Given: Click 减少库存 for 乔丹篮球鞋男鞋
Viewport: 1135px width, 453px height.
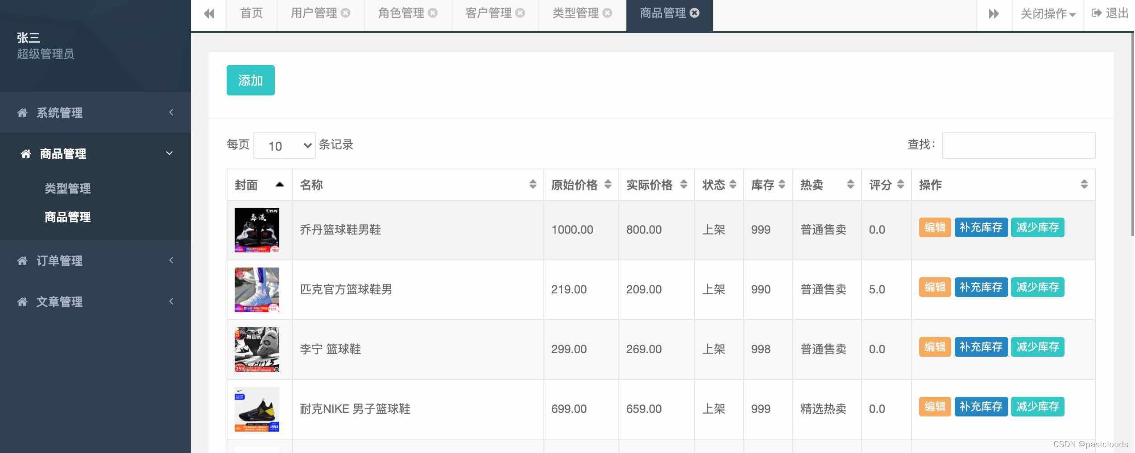Looking at the screenshot, I should point(1038,227).
